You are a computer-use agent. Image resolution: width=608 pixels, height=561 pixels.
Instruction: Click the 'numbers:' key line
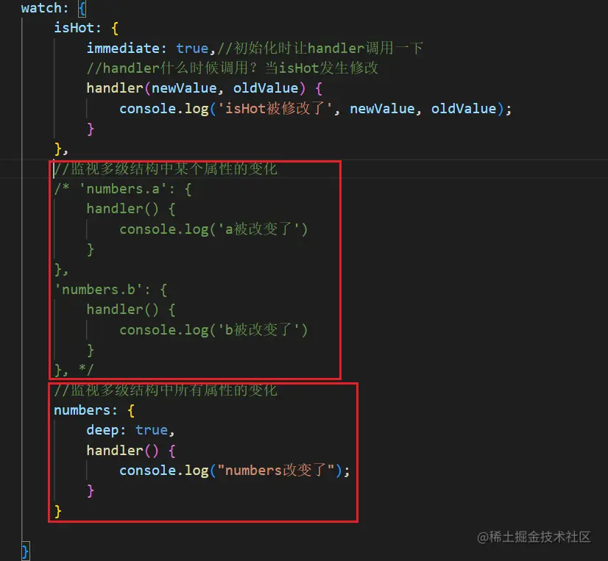(94, 410)
